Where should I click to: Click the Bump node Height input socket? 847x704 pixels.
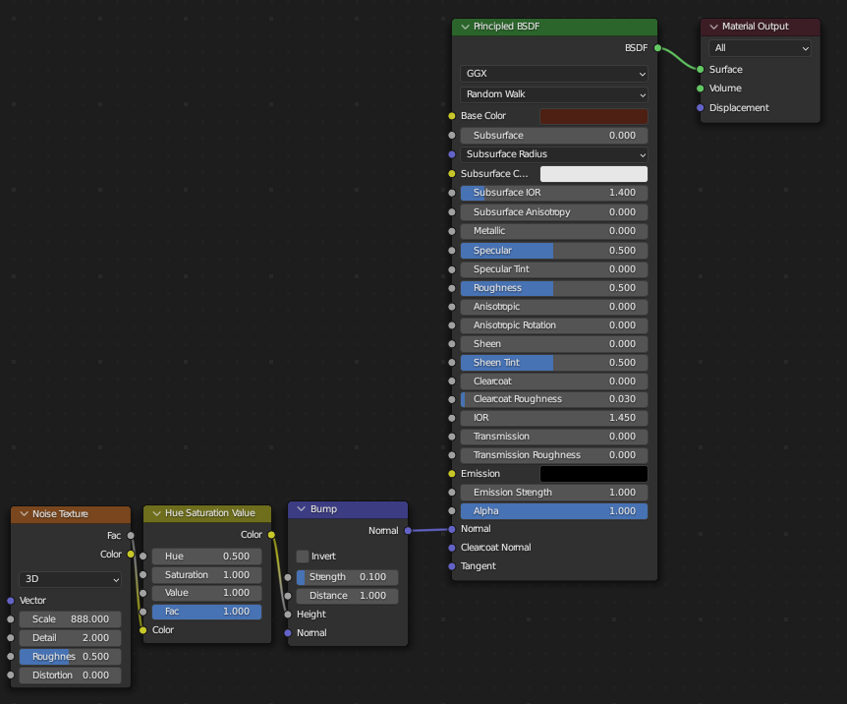[x=288, y=615]
